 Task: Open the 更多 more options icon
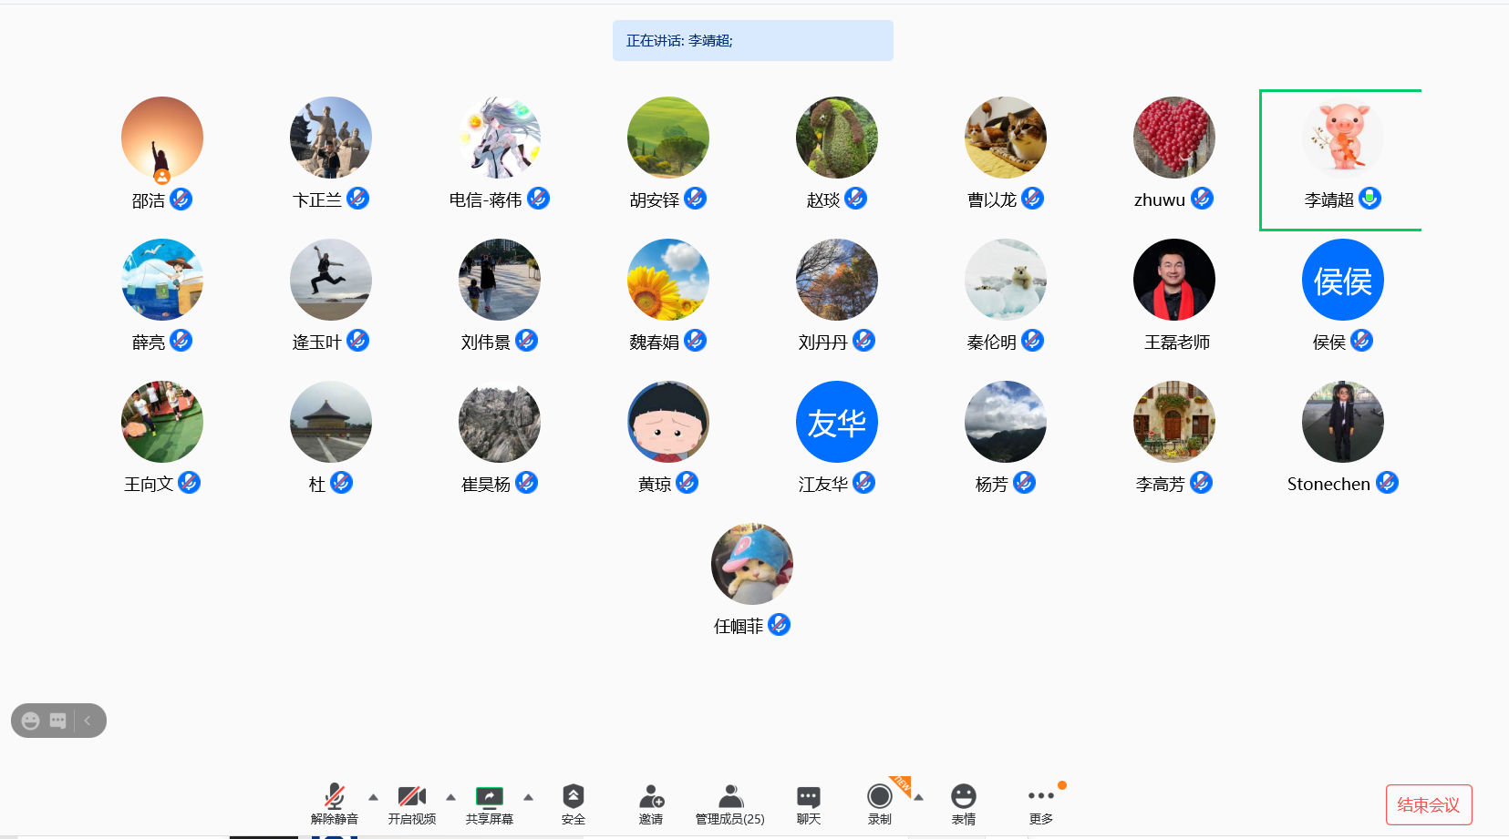pyautogui.click(x=1040, y=797)
